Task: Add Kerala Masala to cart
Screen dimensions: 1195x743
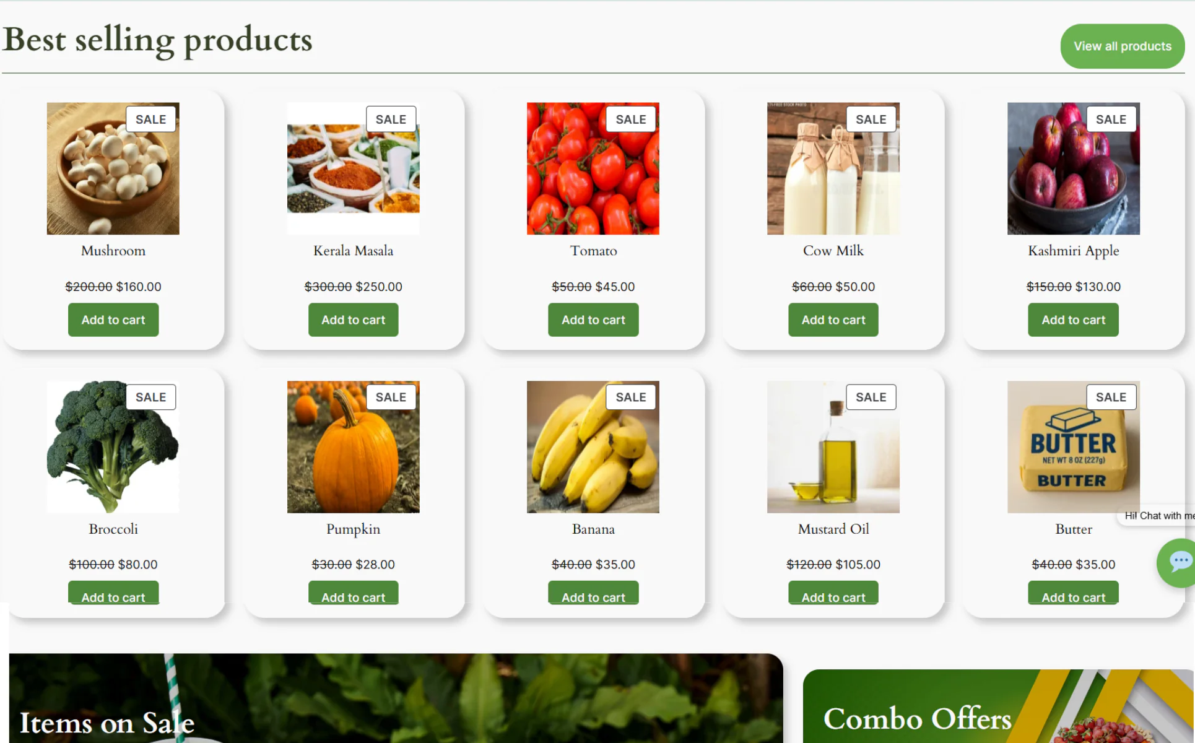Action: click(353, 320)
